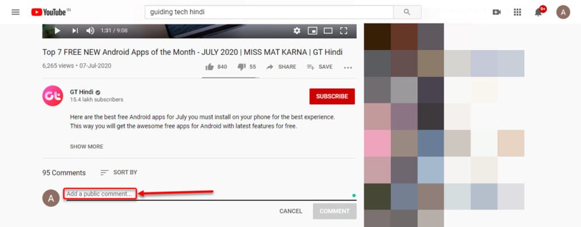Open the account avatar menu
Screen dimensions: 581x227
tap(563, 12)
